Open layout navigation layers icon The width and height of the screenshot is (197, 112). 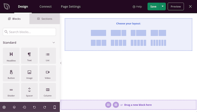pos(14,107)
